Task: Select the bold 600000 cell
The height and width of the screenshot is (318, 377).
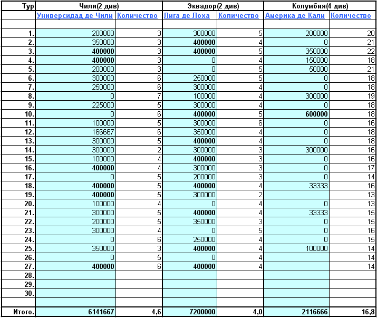Action: coord(295,114)
